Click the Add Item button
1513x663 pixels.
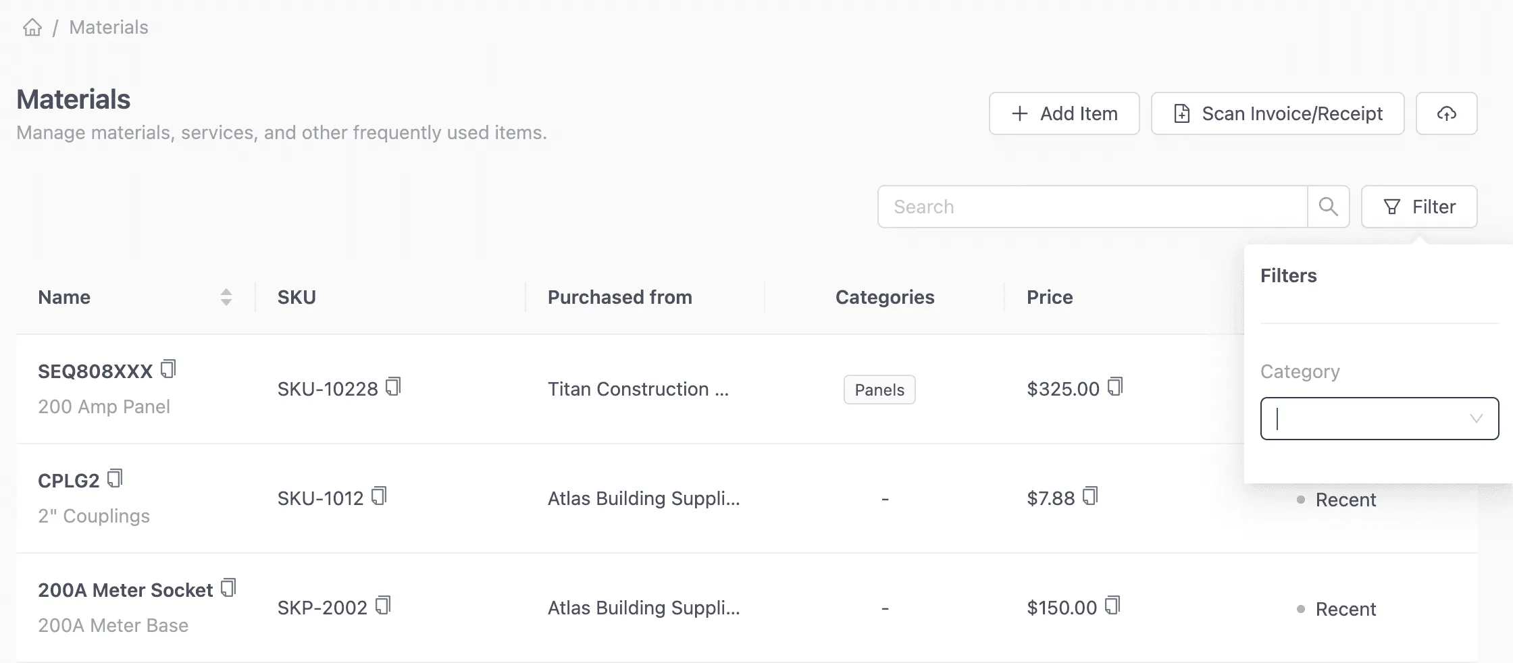point(1063,113)
